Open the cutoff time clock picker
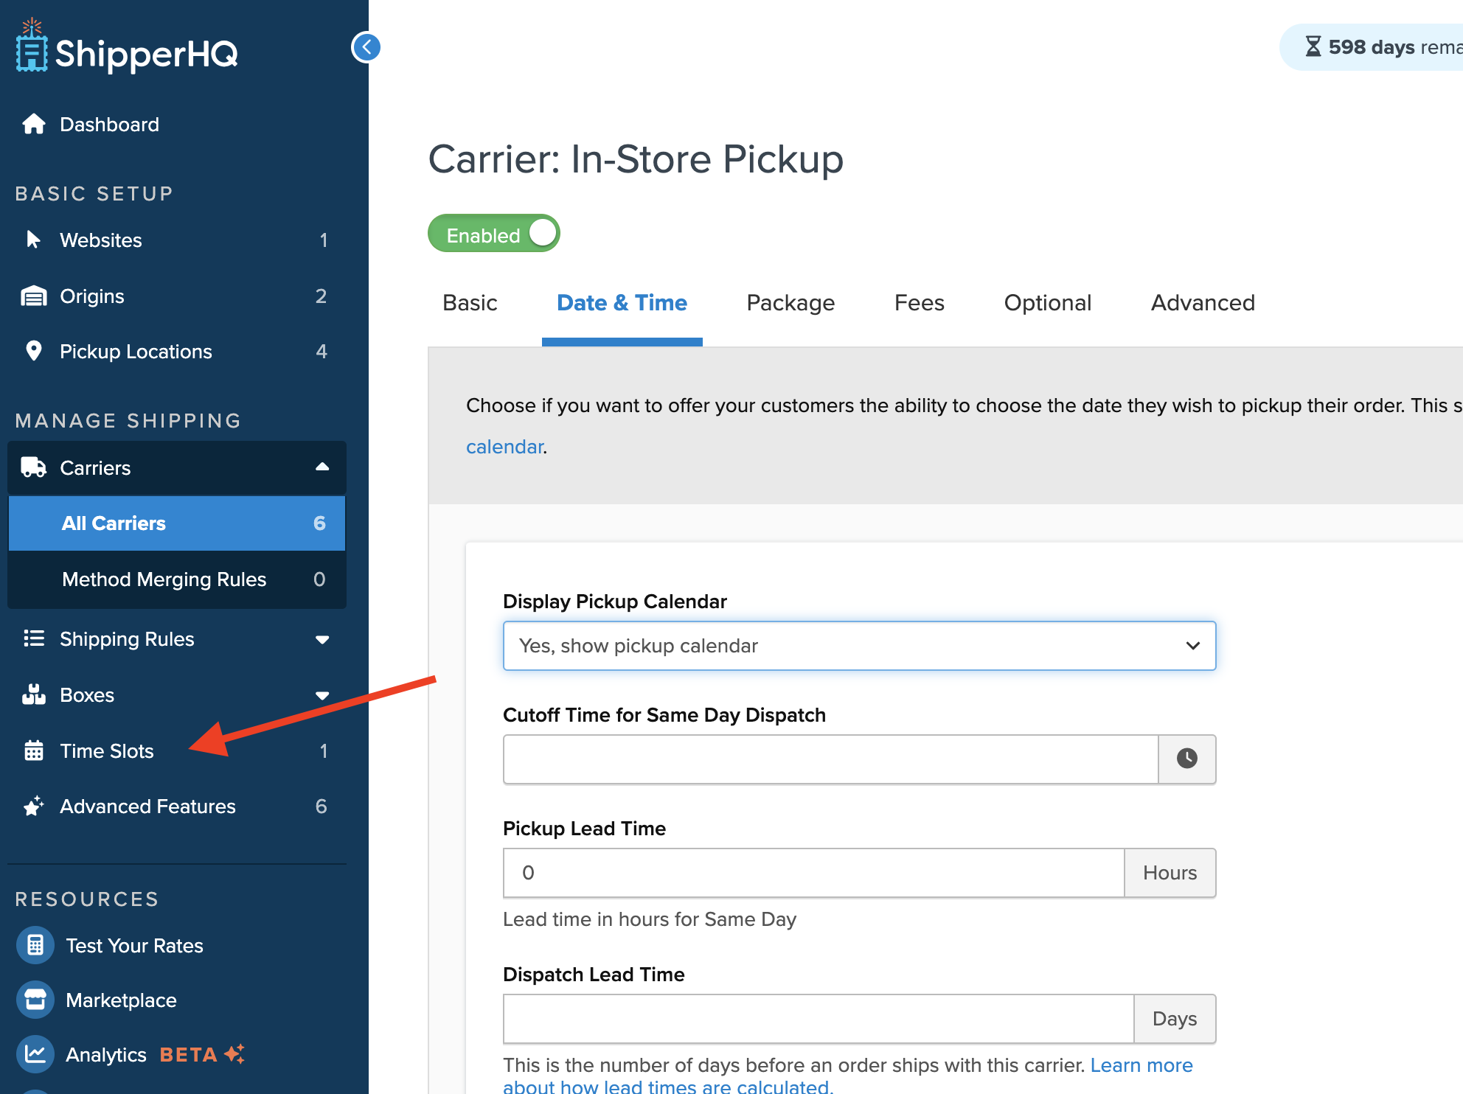The image size is (1463, 1094). point(1186,759)
